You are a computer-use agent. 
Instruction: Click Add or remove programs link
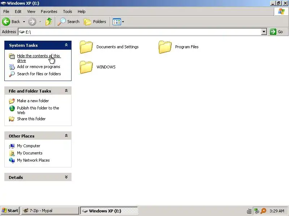click(39, 67)
